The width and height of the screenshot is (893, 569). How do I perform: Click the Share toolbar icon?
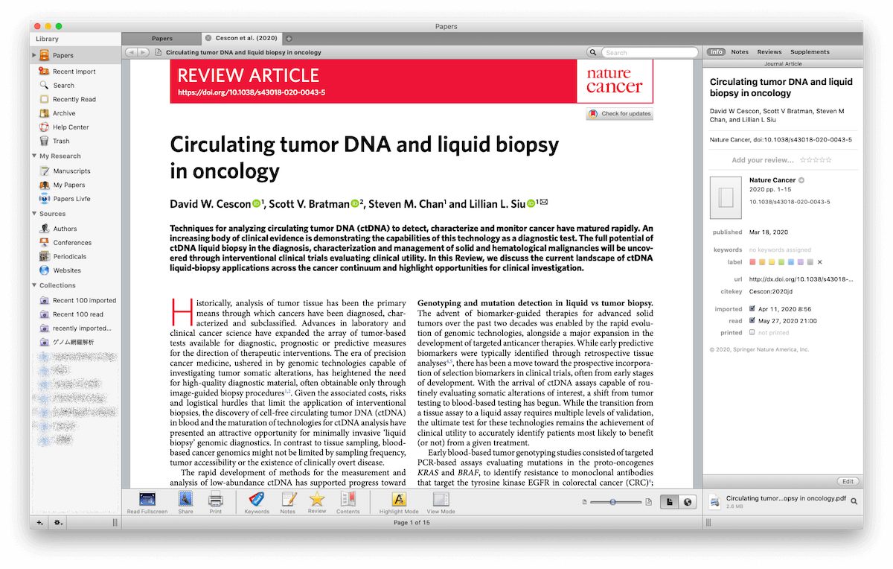185,500
